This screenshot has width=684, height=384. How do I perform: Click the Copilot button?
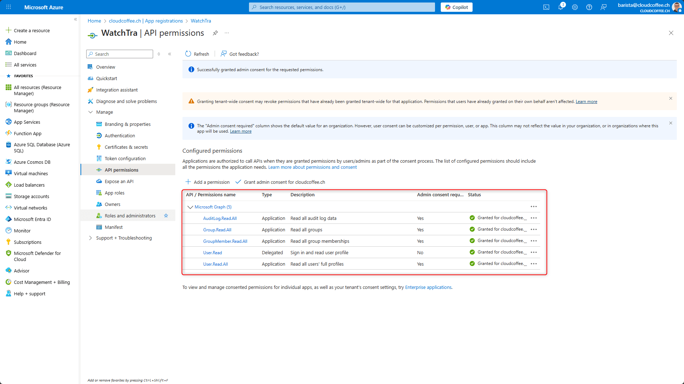coord(456,7)
